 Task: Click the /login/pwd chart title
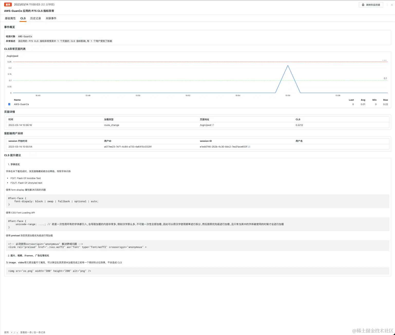[x=12, y=56]
